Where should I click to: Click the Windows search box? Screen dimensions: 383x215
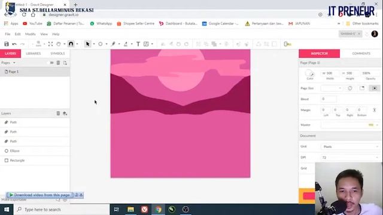tap(62, 210)
